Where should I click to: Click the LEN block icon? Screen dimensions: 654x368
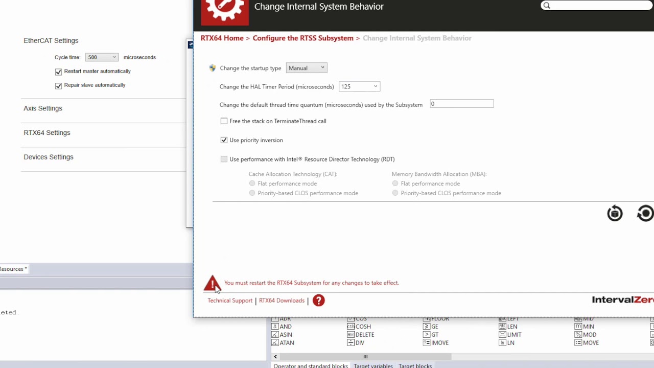(x=502, y=327)
